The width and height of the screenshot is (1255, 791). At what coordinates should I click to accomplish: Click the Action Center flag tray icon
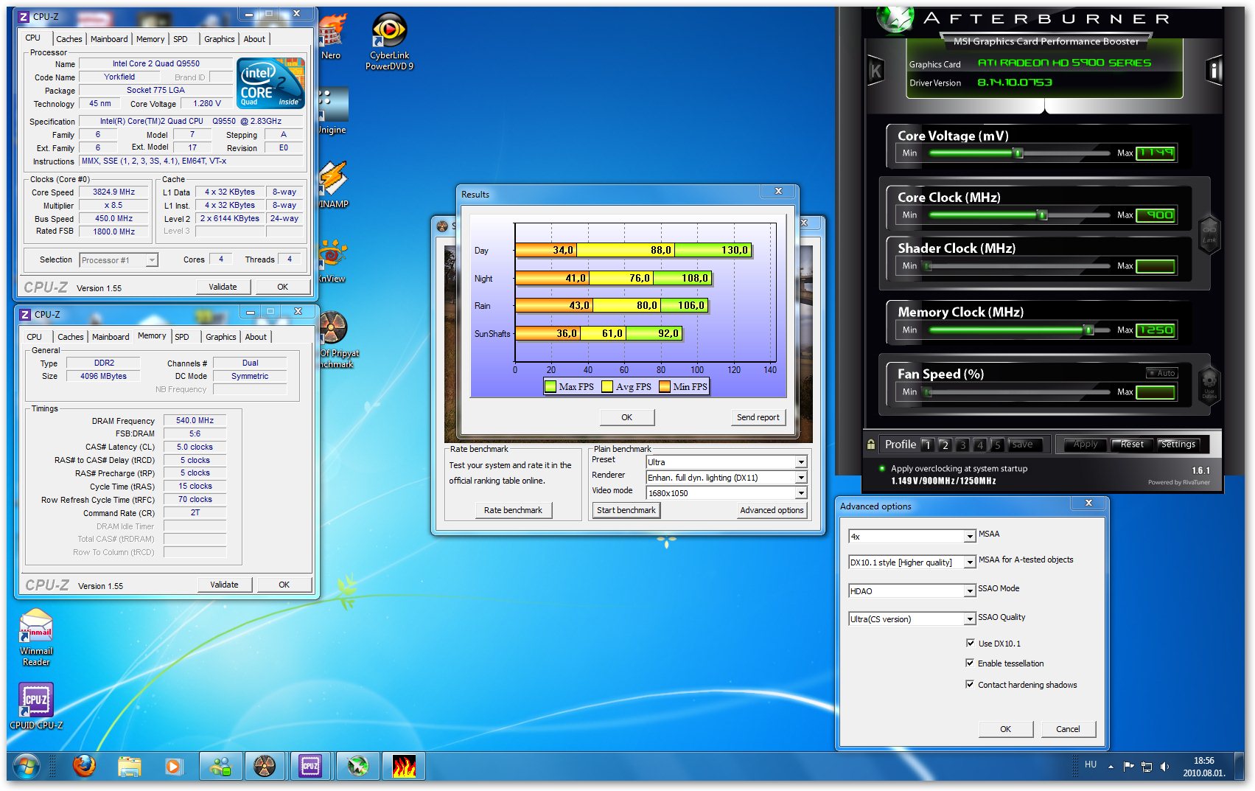click(x=1128, y=767)
